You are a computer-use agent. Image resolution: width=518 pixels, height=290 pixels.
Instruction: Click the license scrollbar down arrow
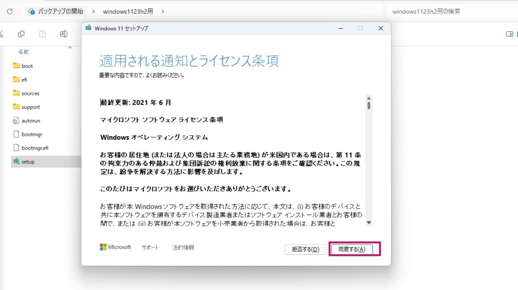369,223
